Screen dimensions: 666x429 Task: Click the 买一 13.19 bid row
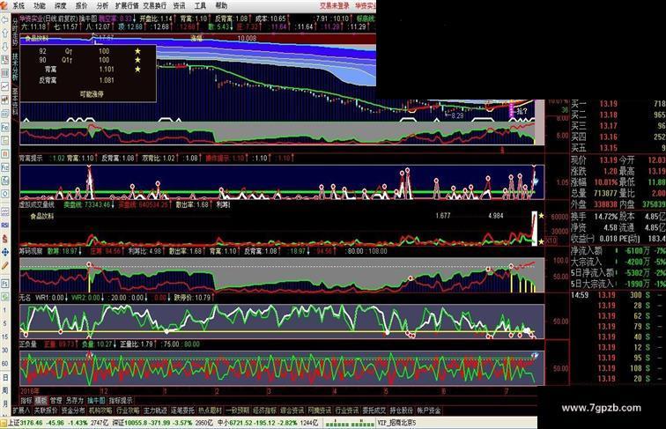[618, 104]
